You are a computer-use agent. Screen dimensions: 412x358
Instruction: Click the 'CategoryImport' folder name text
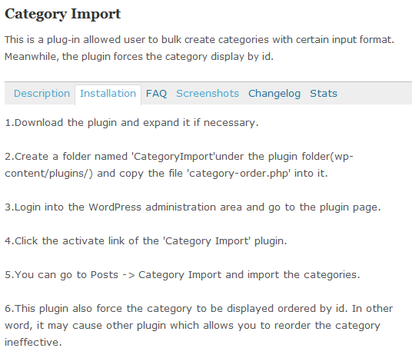click(x=173, y=157)
